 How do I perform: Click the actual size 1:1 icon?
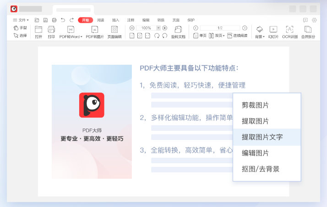pyautogui.click(x=132, y=36)
